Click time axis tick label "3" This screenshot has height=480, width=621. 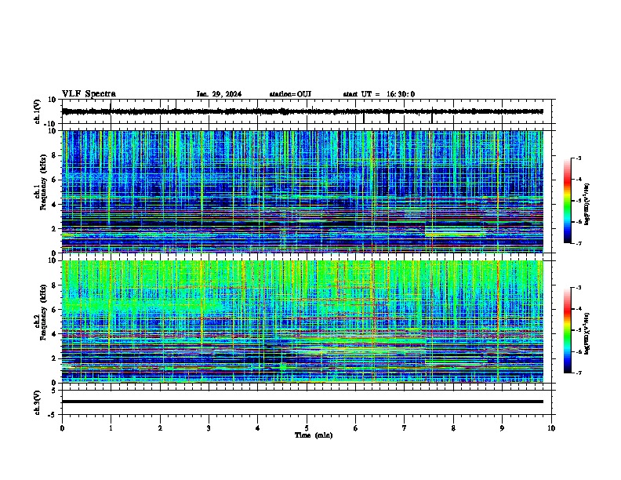point(209,428)
